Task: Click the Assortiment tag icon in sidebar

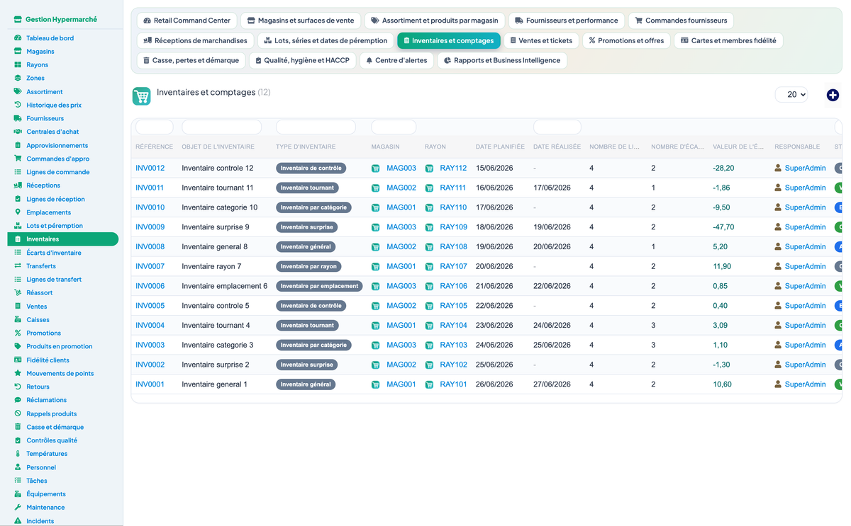Action: pyautogui.click(x=18, y=91)
